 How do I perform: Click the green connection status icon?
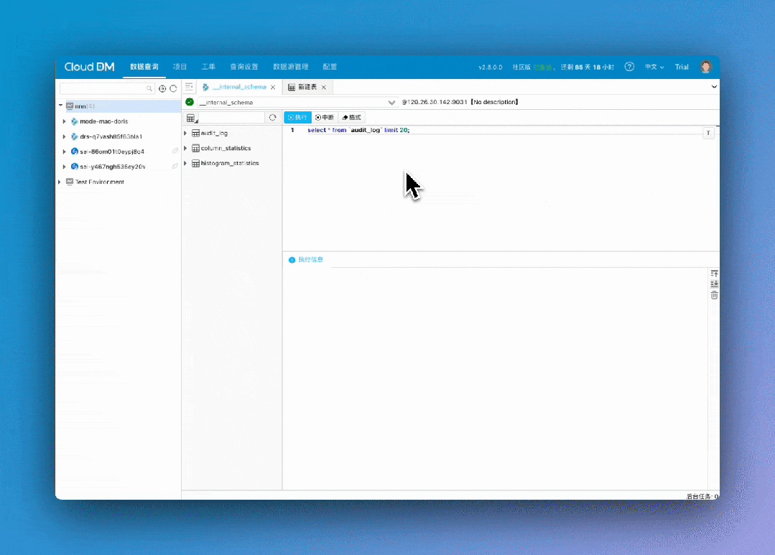click(190, 102)
